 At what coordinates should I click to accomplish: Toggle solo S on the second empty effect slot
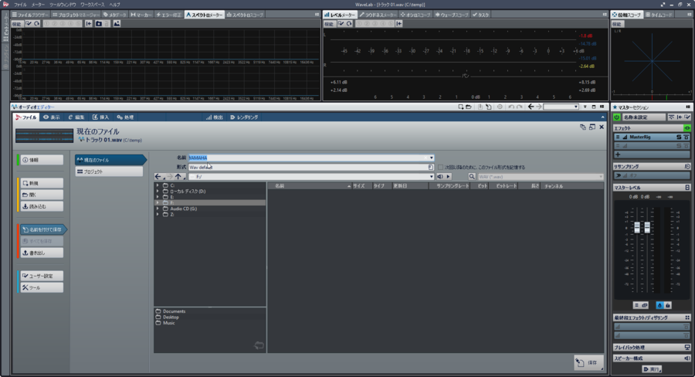point(678,145)
